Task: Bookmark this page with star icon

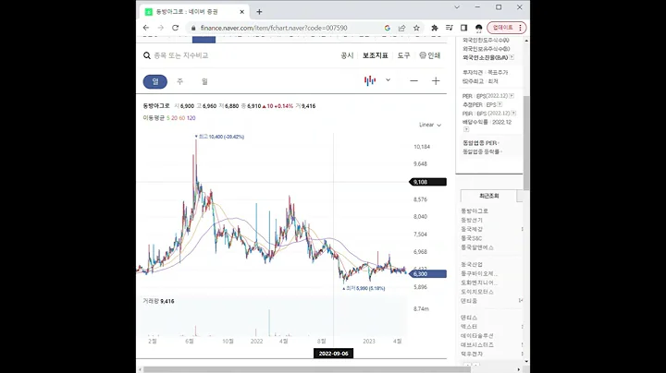Action: [x=416, y=28]
